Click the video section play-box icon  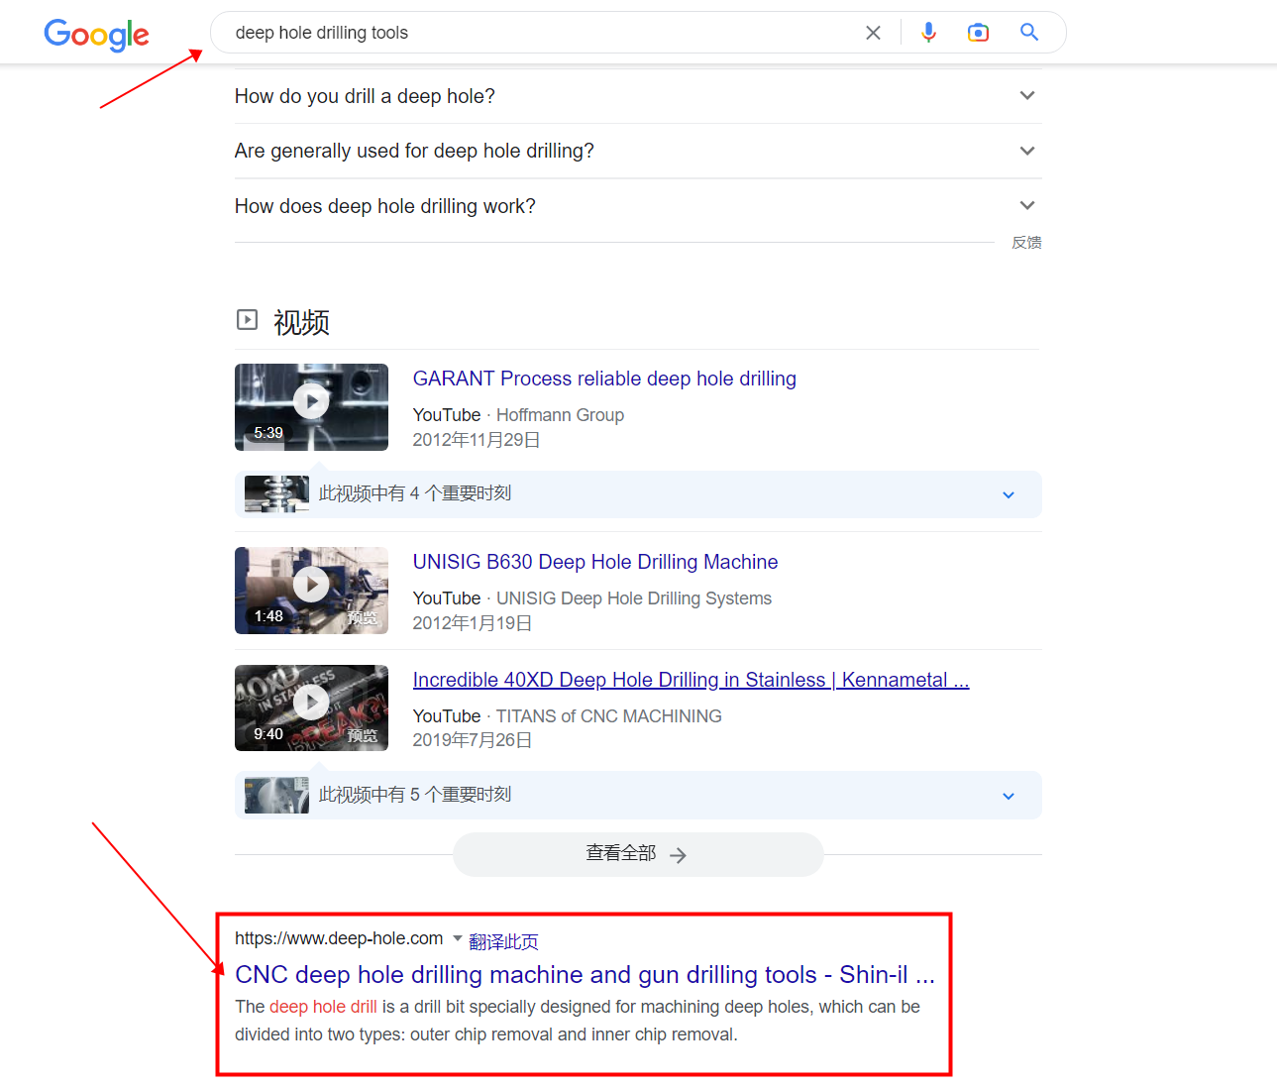coord(247,320)
